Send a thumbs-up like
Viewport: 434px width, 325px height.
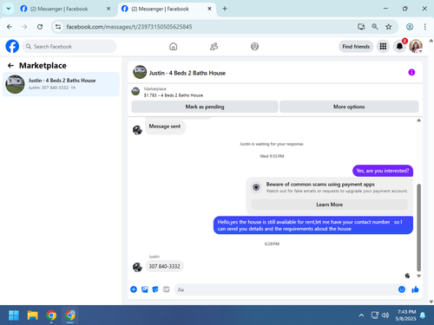click(x=415, y=289)
